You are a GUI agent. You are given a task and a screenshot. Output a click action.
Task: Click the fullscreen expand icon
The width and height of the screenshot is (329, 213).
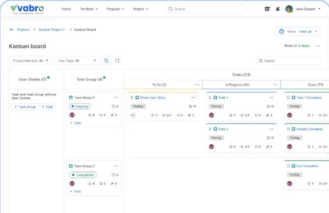(x=117, y=61)
